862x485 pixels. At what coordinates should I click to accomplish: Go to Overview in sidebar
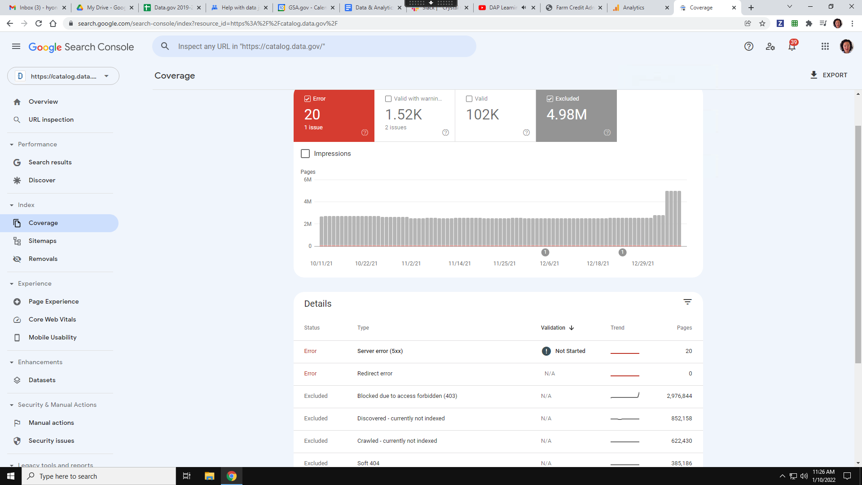[59, 101]
